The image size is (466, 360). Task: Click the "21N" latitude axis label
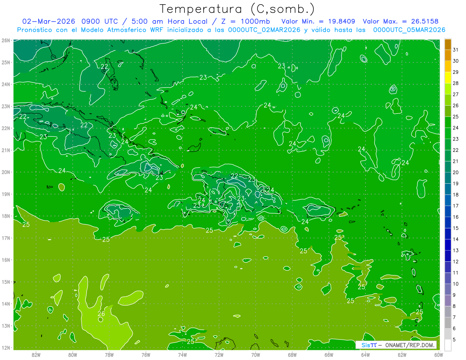[x=5, y=150]
